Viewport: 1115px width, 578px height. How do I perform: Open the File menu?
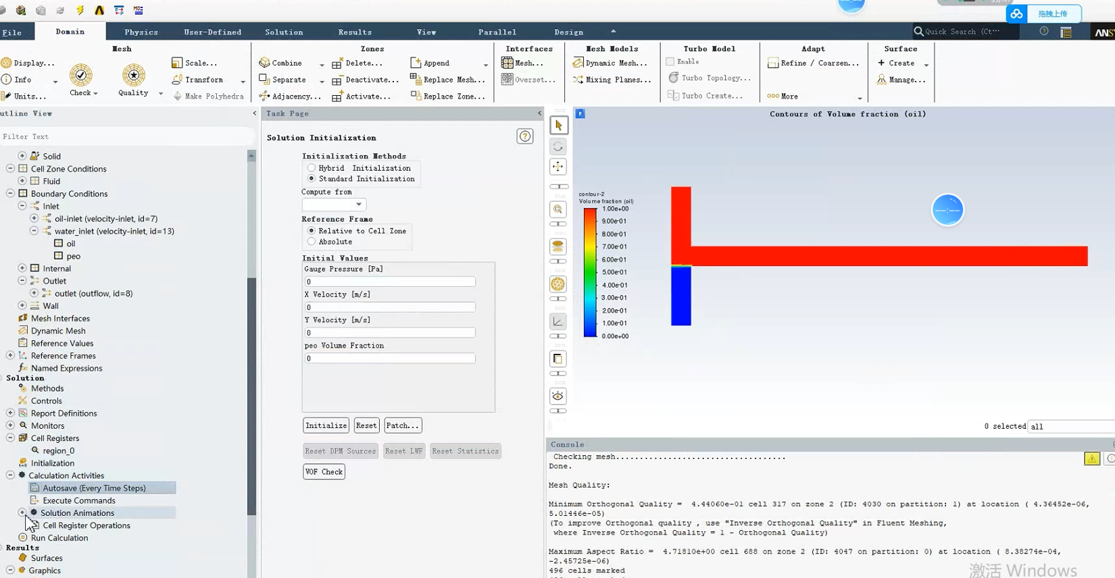click(12, 32)
